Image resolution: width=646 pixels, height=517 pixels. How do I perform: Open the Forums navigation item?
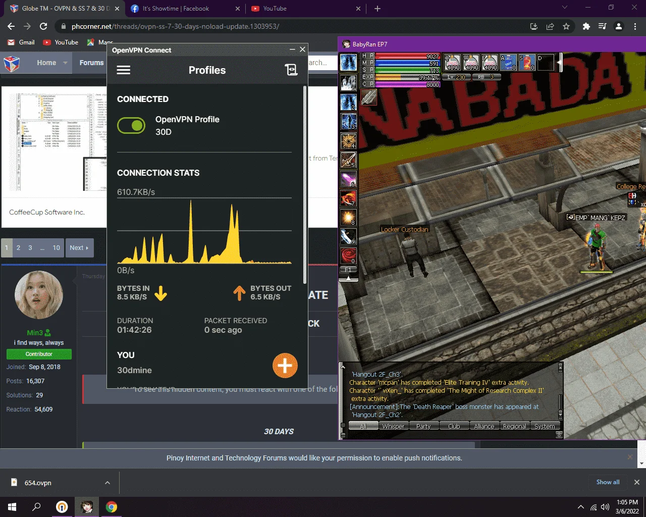tap(91, 63)
